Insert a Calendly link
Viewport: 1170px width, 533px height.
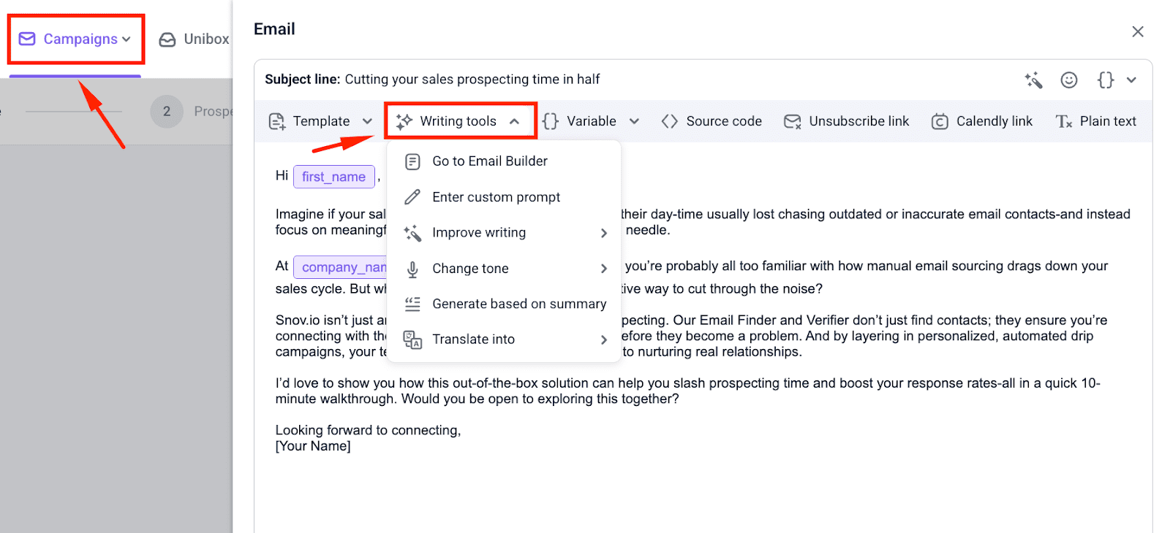(982, 121)
